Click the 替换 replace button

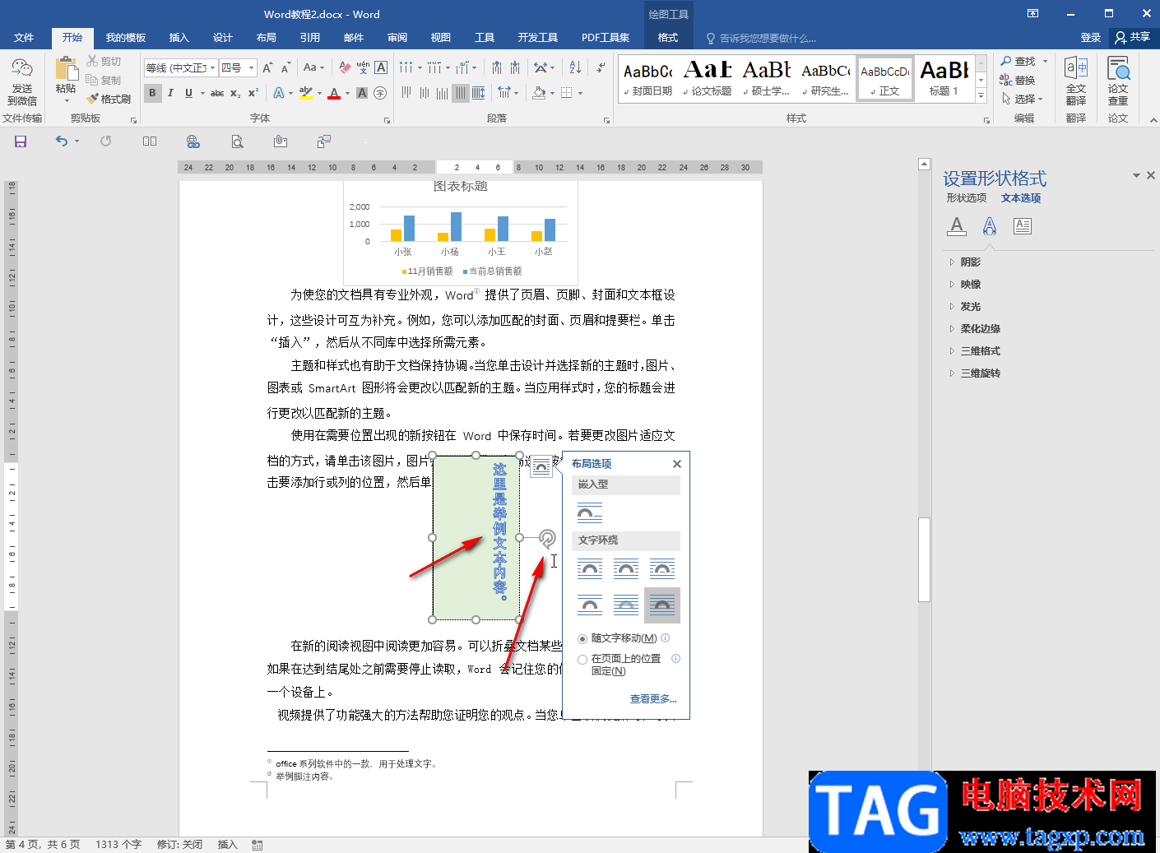pos(1018,81)
